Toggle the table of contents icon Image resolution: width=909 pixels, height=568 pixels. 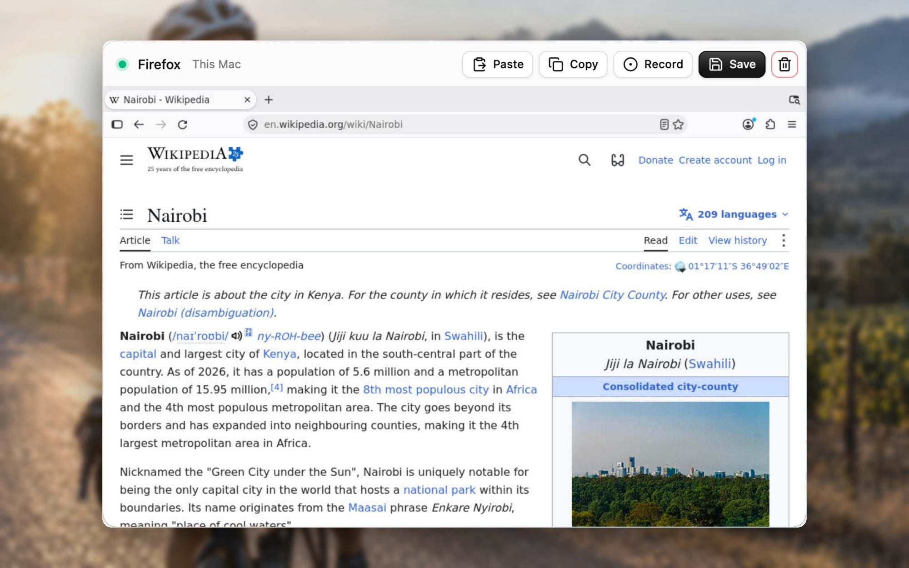point(126,214)
